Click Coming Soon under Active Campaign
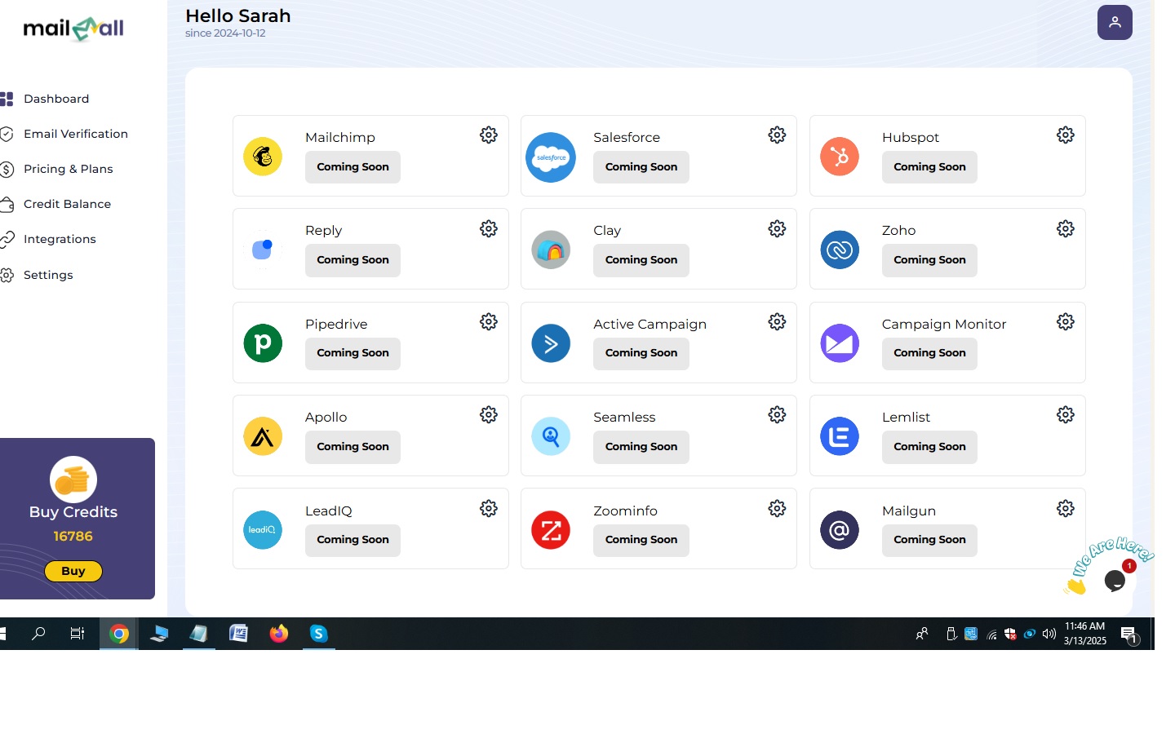 [x=641, y=353]
